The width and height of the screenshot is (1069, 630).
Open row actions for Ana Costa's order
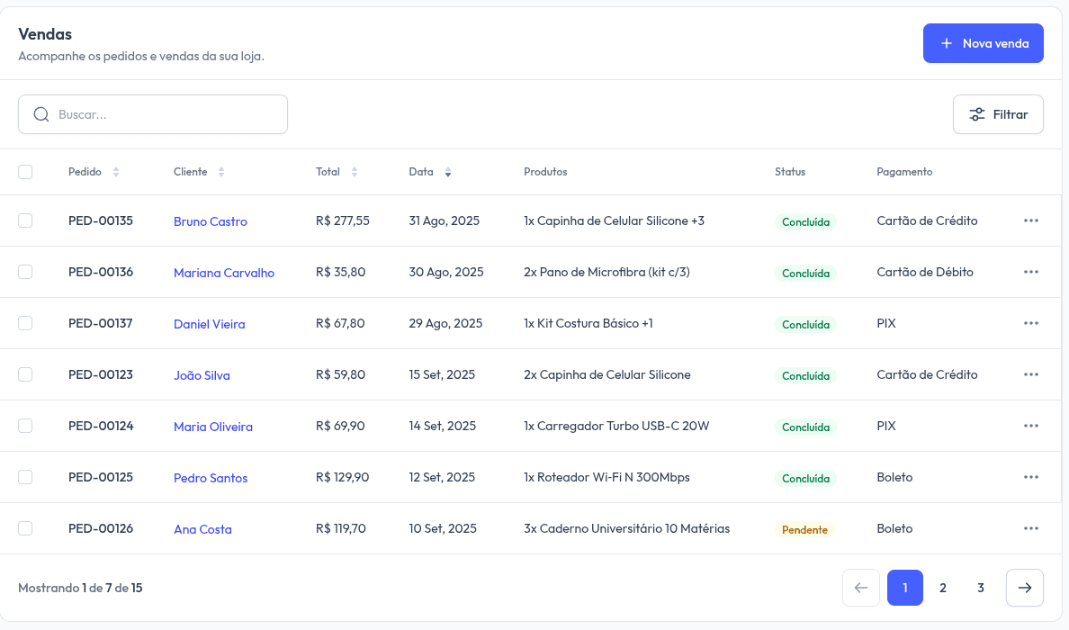[x=1030, y=529]
